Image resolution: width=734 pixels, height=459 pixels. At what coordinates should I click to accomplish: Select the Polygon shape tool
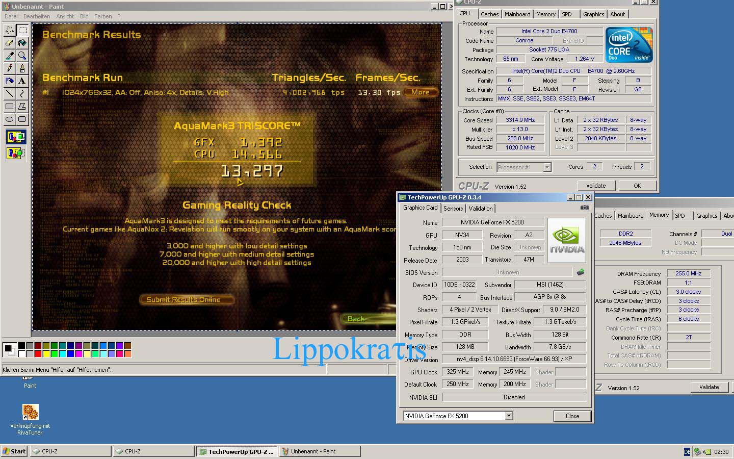pyautogui.click(x=22, y=107)
